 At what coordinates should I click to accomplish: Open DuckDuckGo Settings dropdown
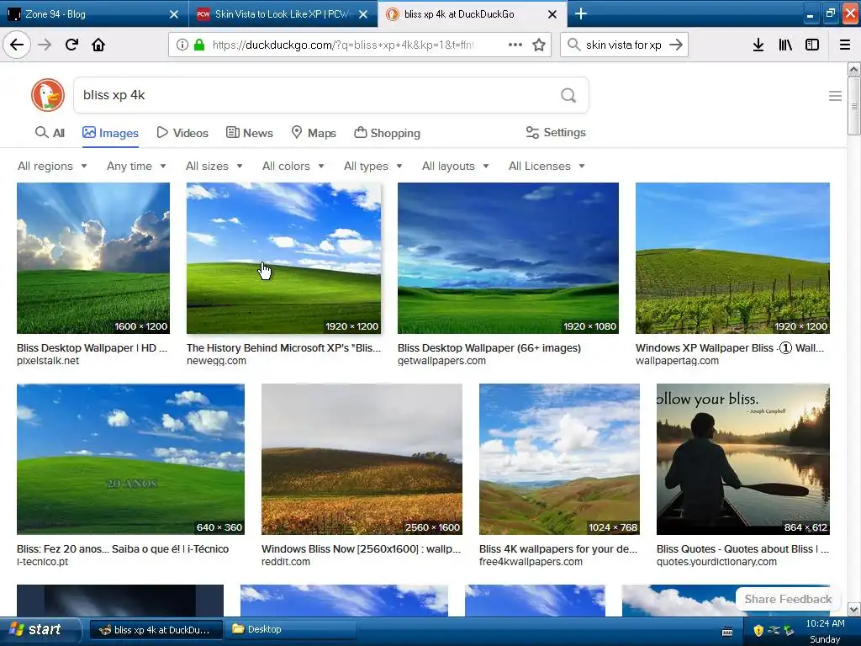(556, 132)
